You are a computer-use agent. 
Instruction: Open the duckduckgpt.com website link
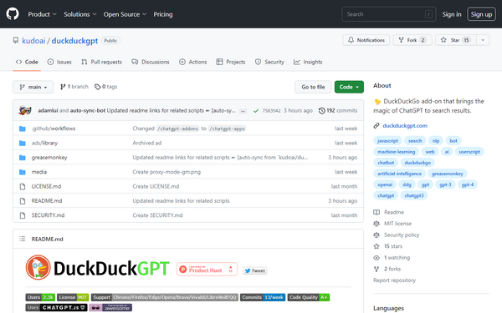coord(405,125)
